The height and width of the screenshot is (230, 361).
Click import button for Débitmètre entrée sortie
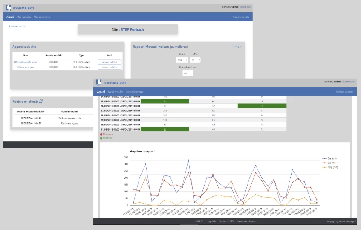click(110, 62)
